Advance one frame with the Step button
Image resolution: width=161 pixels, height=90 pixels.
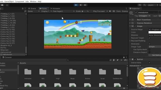click(x=85, y=5)
